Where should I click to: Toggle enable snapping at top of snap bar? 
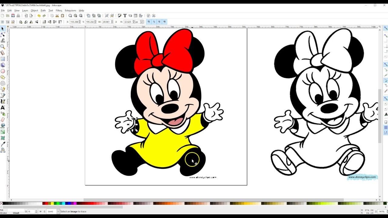386,28
